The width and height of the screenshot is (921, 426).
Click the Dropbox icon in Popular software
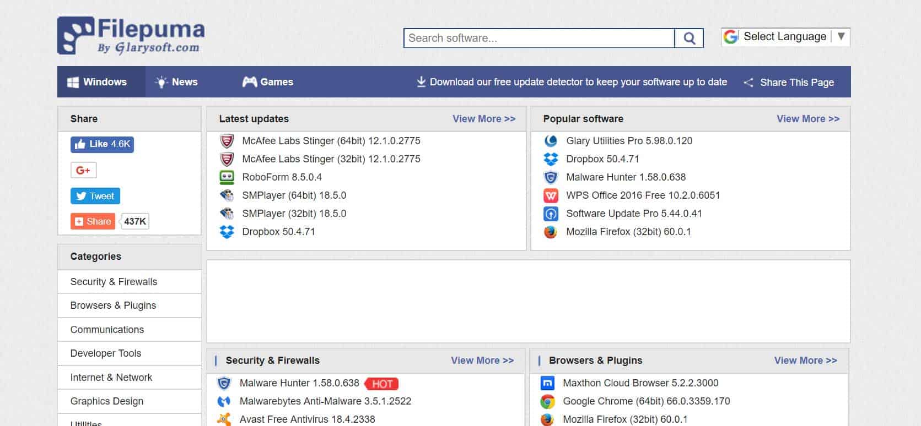pyautogui.click(x=551, y=159)
